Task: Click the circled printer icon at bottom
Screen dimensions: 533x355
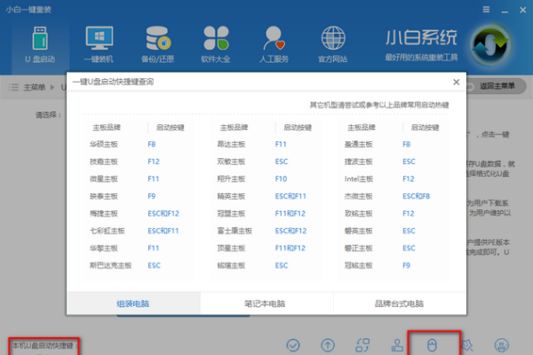Action: click(x=502, y=345)
